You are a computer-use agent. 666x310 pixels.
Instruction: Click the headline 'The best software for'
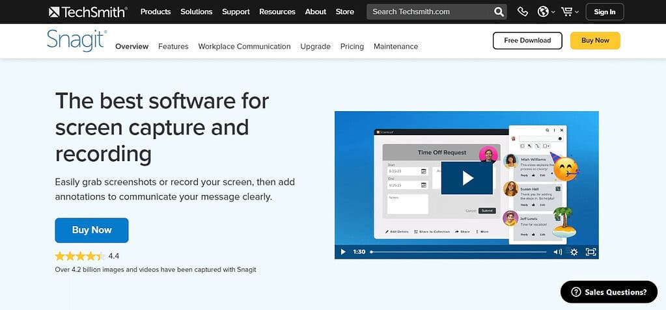point(162,101)
